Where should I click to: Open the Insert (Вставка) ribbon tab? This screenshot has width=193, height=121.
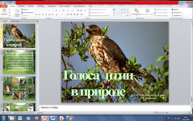point(22,6)
